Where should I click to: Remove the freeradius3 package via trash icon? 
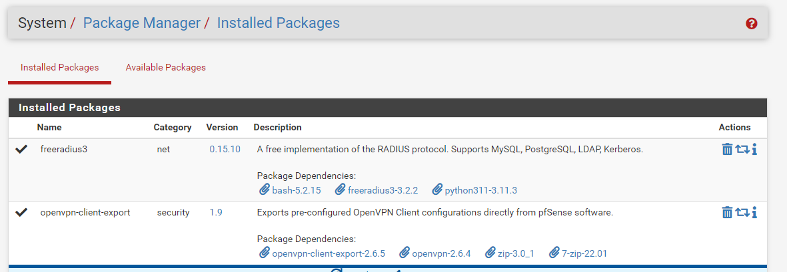727,149
